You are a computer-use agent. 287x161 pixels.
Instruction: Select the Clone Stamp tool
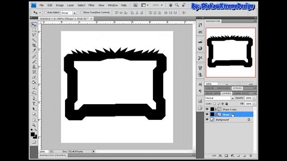34,67
